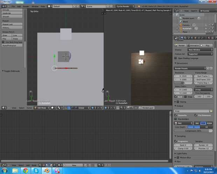This screenshot has width=217, height=174.
Task: Open the properties editor type selector
Action: point(176,38)
